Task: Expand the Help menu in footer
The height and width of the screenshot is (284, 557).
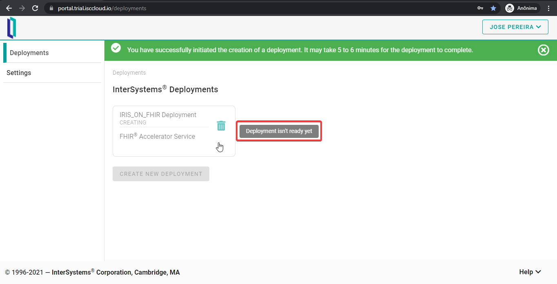Action: click(530, 272)
